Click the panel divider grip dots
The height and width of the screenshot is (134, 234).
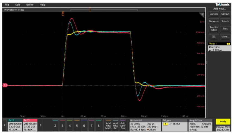[x=207, y=63]
